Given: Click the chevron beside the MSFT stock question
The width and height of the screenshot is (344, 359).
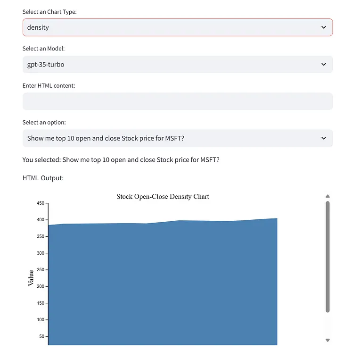Looking at the screenshot, I should coord(324,138).
